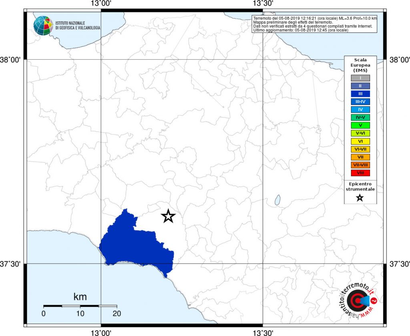Click 'Istituto Nazionale di Geofisica e Vulcanologia' text
Viewport: 410px width, 336px height.
[78, 25]
